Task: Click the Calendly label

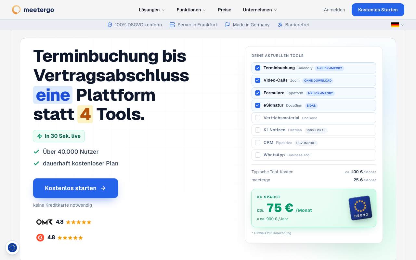Action: pos(305,68)
